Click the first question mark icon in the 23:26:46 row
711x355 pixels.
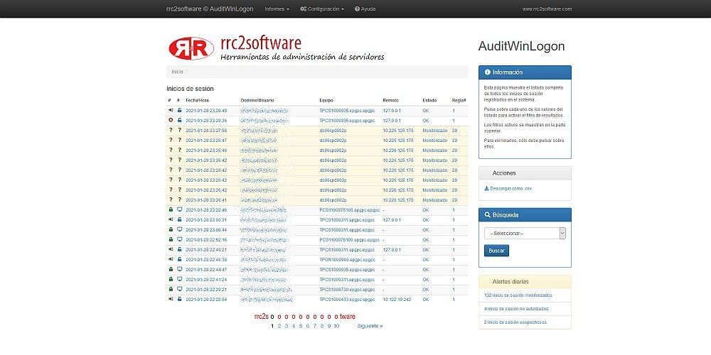point(171,151)
